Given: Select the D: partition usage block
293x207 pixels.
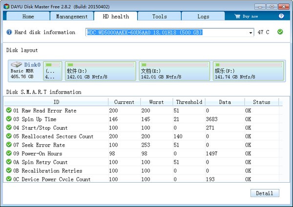Looking at the screenshot, I should (x=100, y=71).
